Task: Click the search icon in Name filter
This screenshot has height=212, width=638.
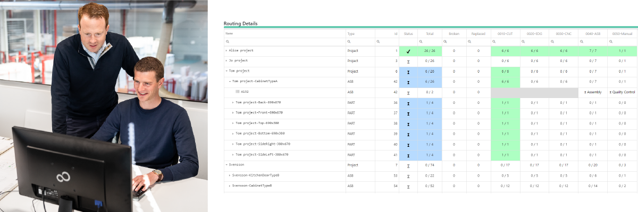Action: point(228,41)
